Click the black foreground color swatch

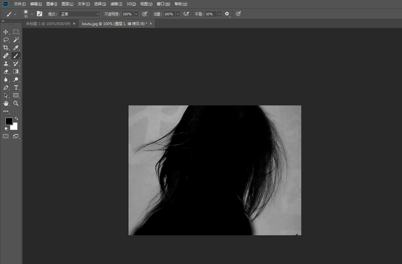(x=9, y=121)
